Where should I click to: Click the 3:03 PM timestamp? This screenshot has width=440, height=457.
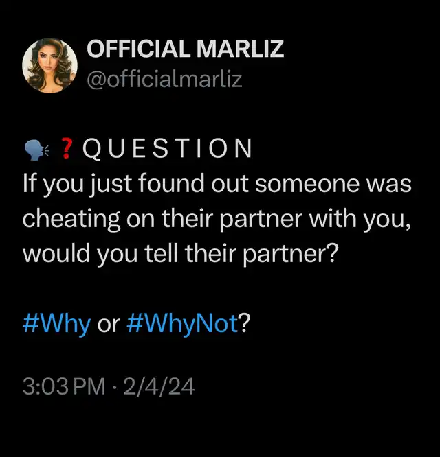tap(64, 386)
